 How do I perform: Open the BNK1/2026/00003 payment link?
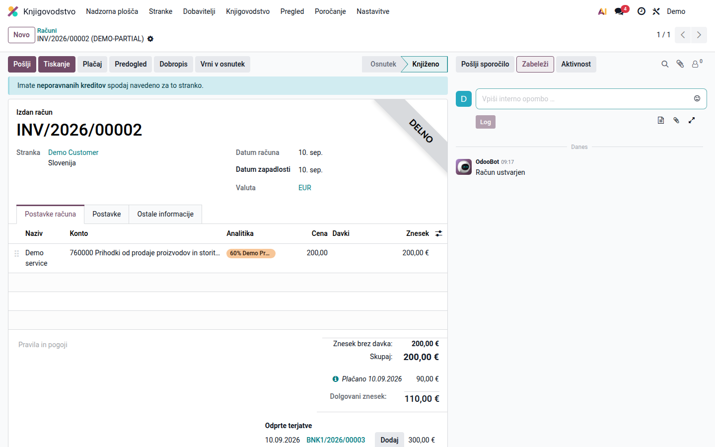336,440
